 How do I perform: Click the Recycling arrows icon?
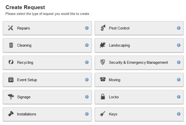coord(11,62)
